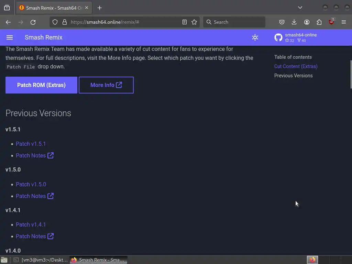Reload the current page

pyautogui.click(x=33, y=22)
